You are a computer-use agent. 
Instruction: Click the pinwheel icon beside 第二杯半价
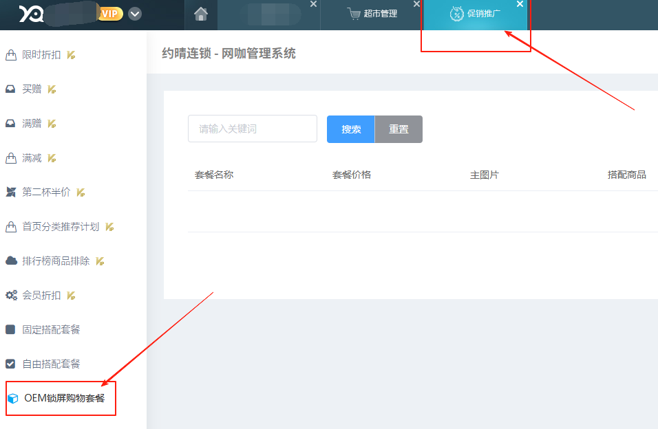(10, 192)
